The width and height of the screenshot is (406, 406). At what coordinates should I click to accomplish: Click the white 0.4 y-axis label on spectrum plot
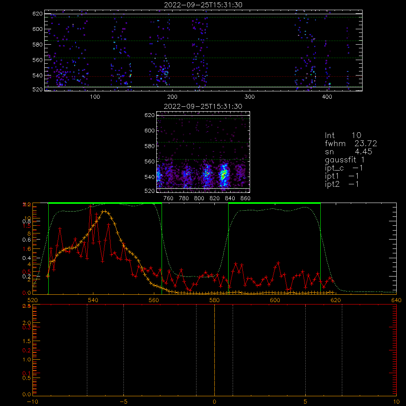pos(26,258)
